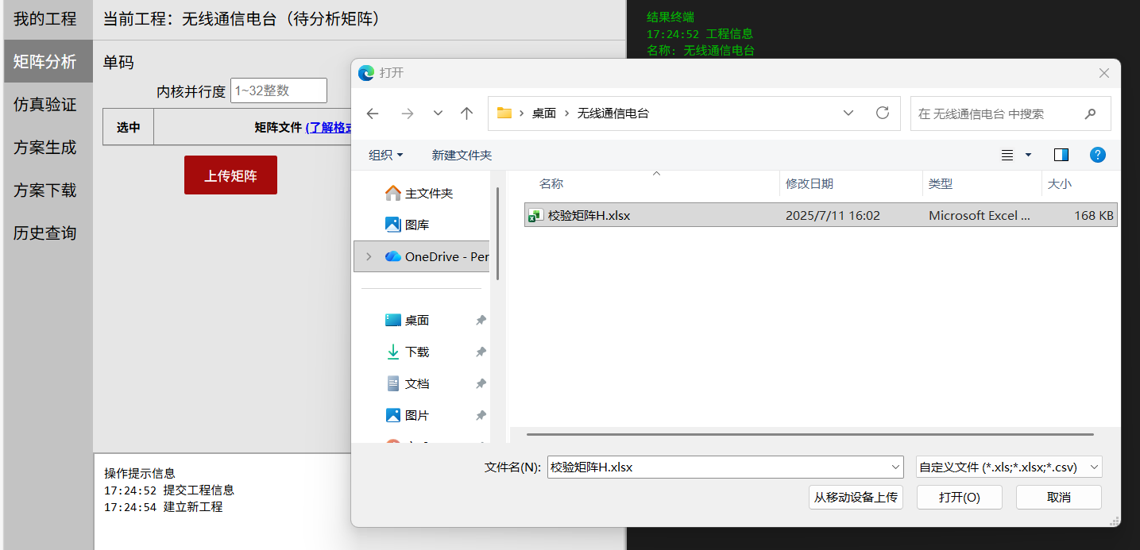Select the 校验矩阵H.xlsx file
This screenshot has height=550, width=1140.
pyautogui.click(x=588, y=214)
